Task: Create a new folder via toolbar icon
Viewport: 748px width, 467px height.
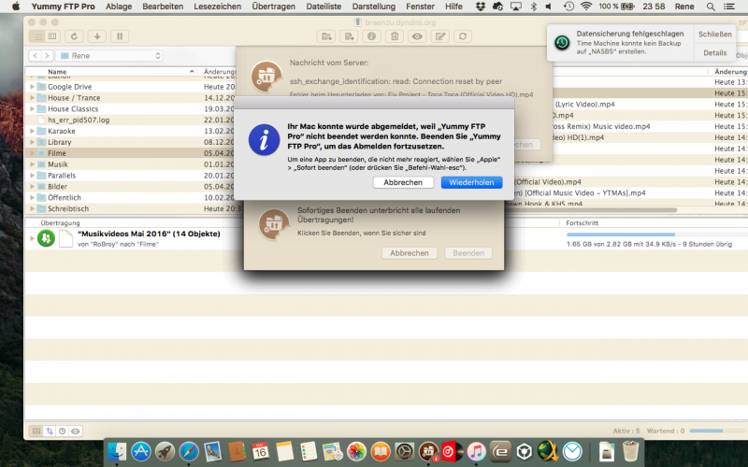Action: [326, 36]
